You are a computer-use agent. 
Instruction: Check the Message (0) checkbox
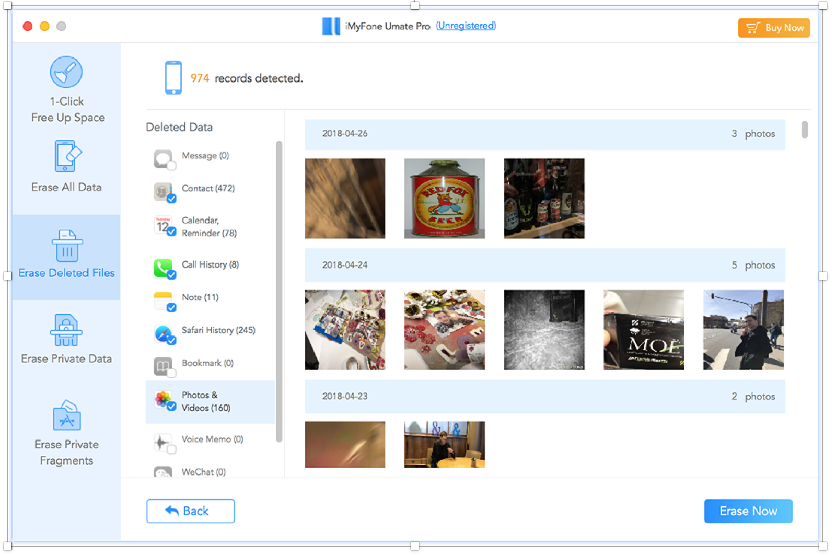171,166
